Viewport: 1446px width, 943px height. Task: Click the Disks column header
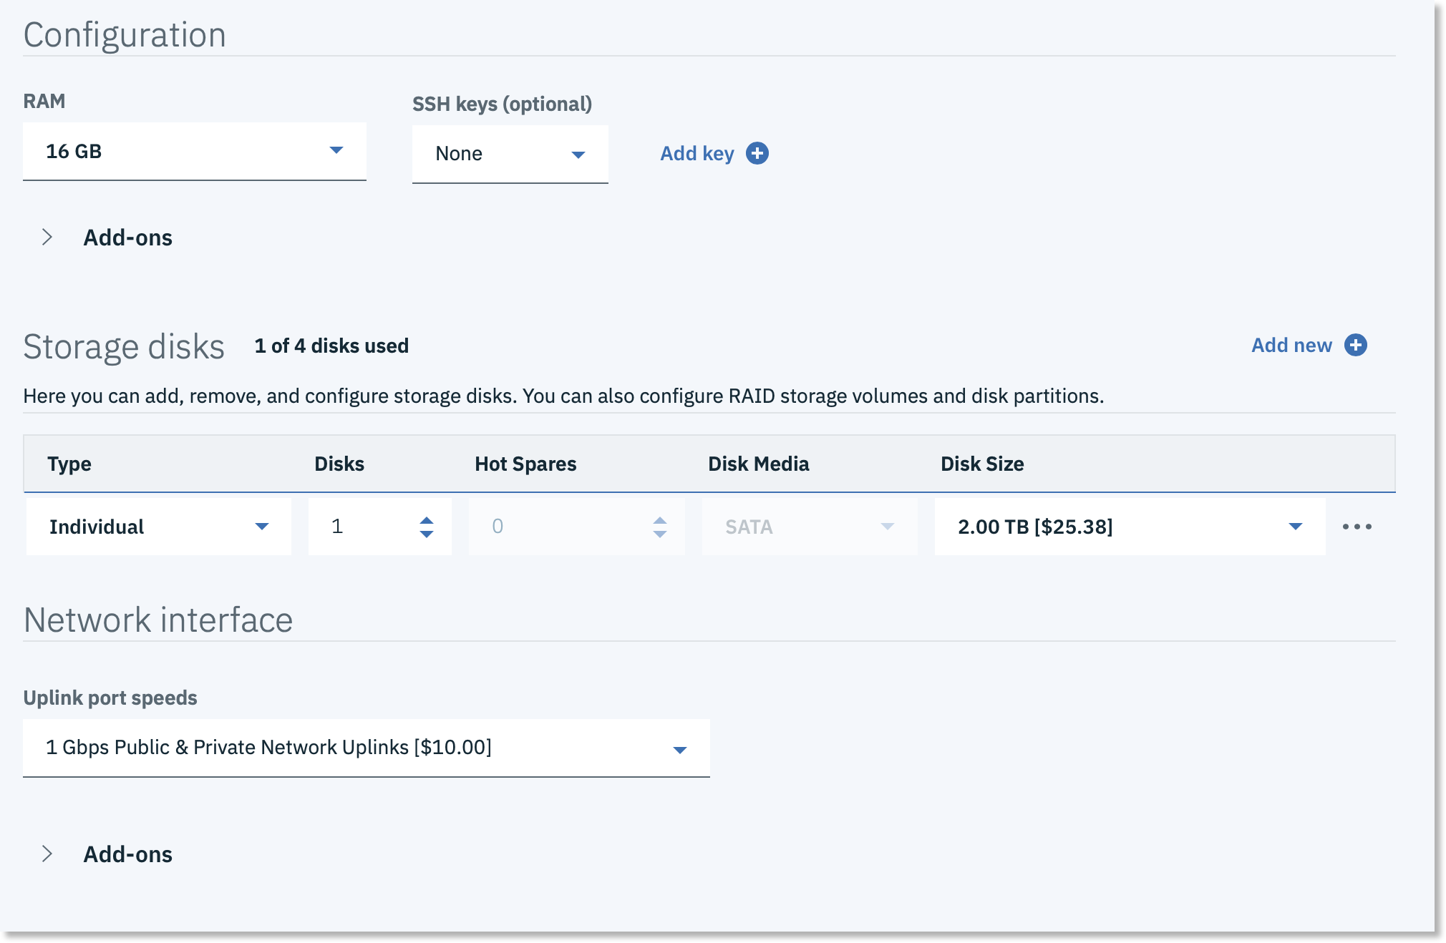pyautogui.click(x=339, y=464)
